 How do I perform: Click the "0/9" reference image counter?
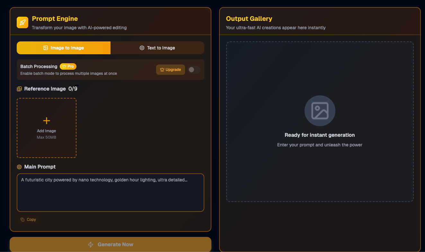73,89
